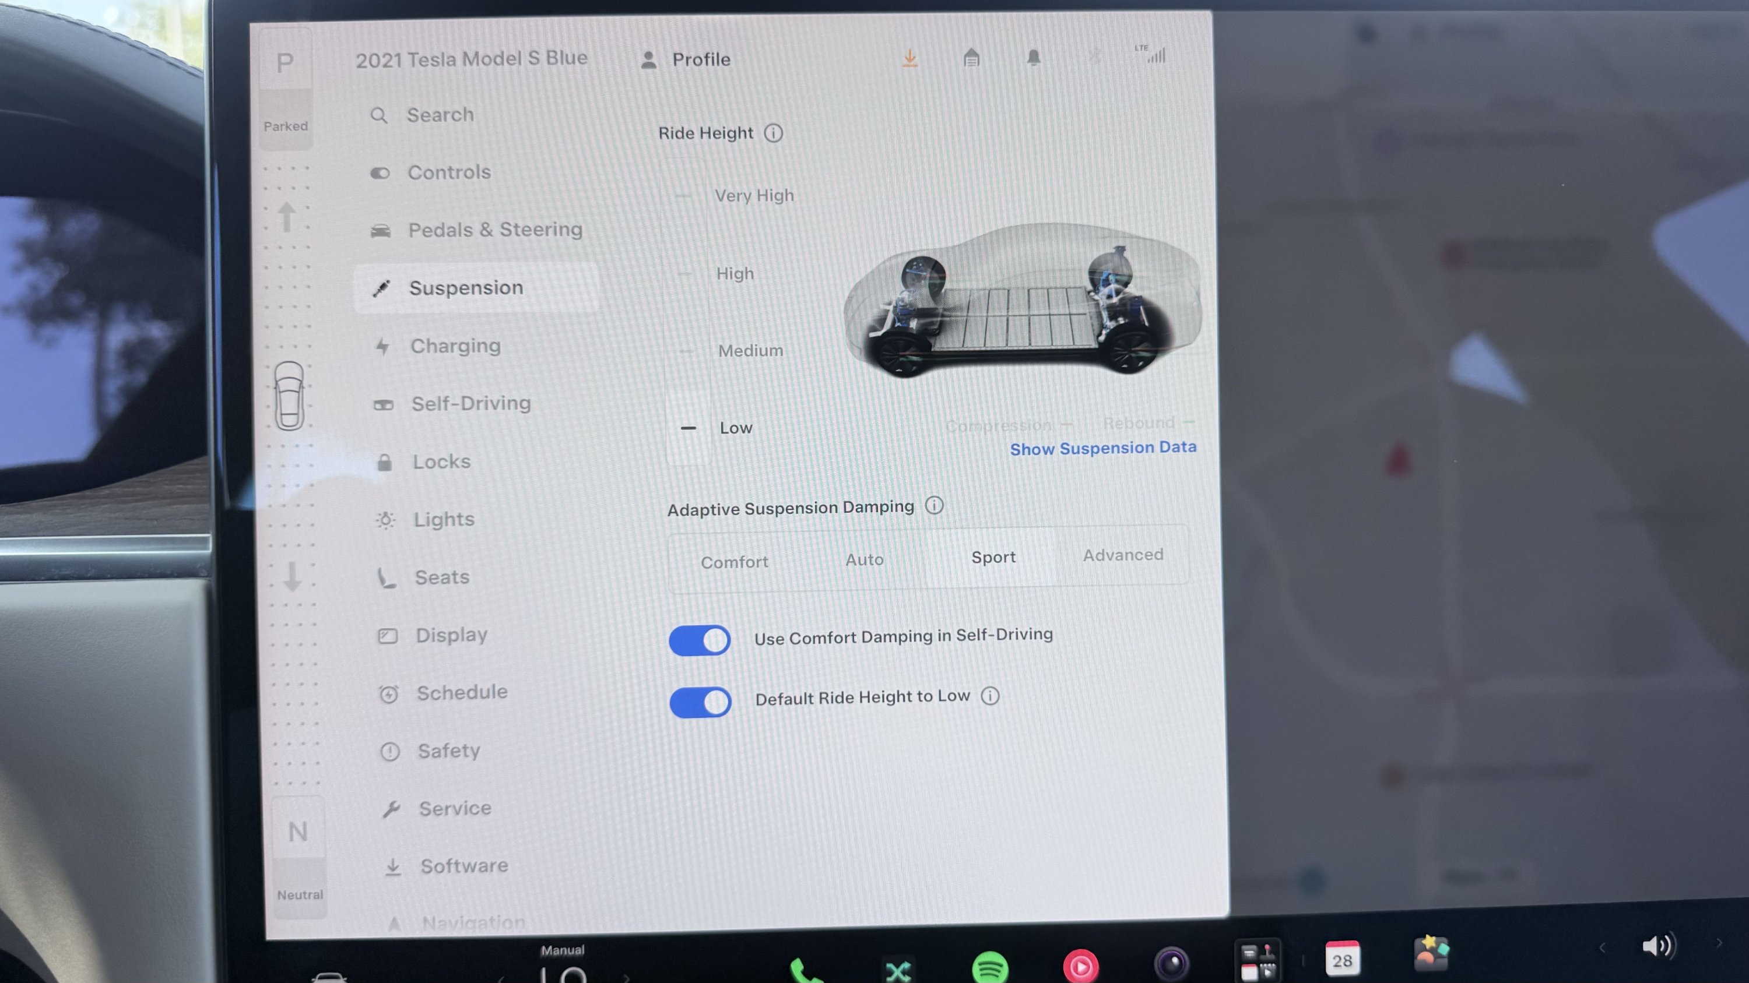This screenshot has height=983, width=1749.
Task: Lower volume with the left chevron
Action: (x=1602, y=949)
